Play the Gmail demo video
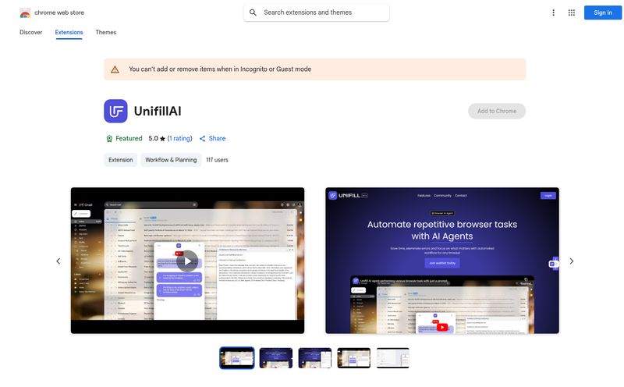 click(187, 261)
